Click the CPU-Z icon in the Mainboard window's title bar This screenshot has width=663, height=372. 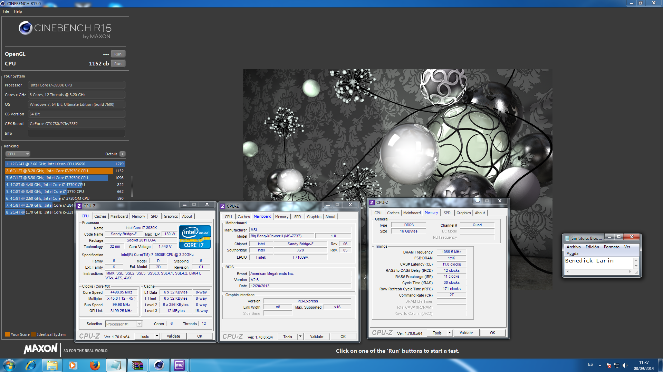(x=222, y=206)
